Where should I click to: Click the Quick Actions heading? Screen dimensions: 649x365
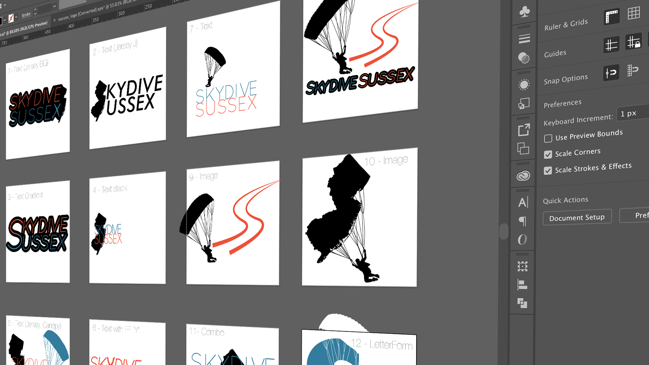566,200
